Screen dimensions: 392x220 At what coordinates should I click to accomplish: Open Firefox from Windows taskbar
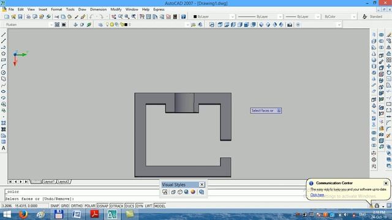[23, 214]
